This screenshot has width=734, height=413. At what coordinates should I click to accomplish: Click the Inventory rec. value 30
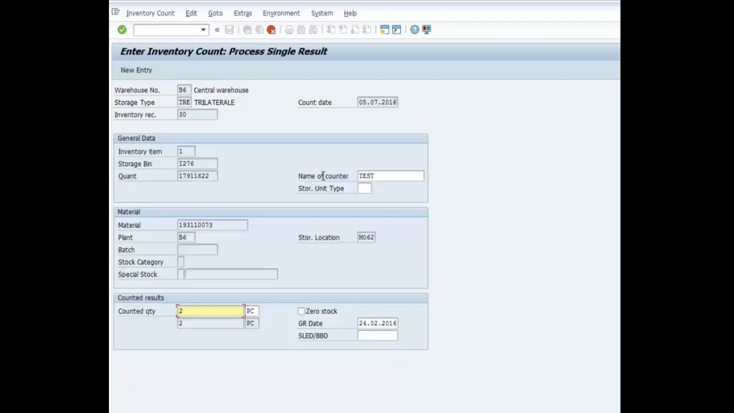point(197,115)
